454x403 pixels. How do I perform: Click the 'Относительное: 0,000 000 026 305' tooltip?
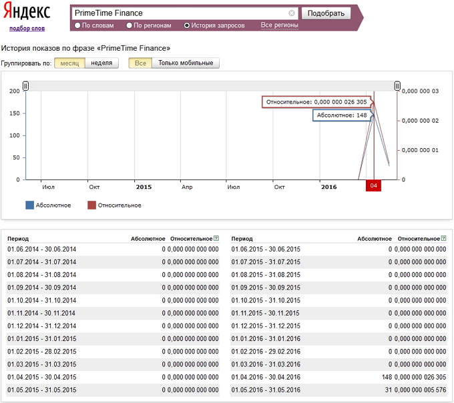[x=316, y=102]
